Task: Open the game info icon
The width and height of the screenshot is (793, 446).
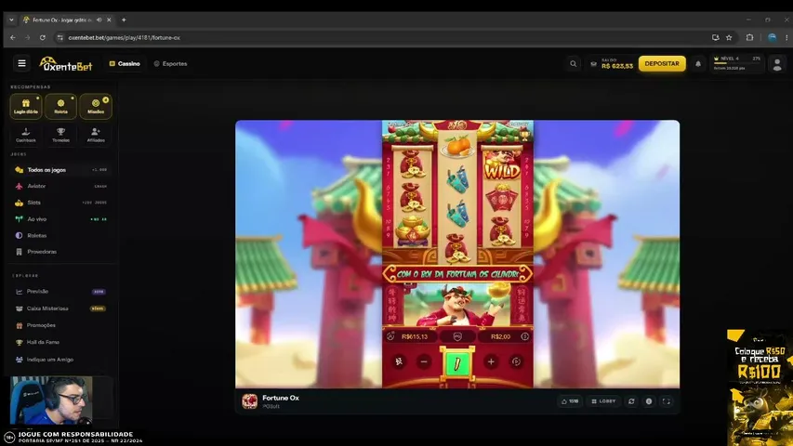Action: [648, 401]
